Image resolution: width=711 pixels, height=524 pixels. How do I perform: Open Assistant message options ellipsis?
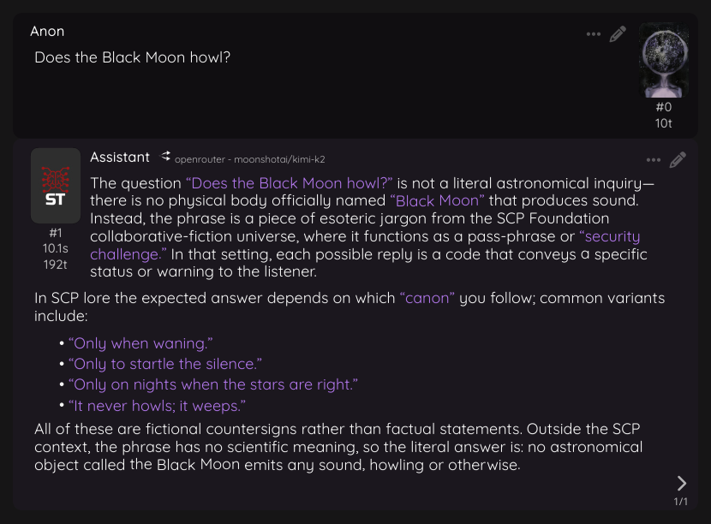[653, 160]
